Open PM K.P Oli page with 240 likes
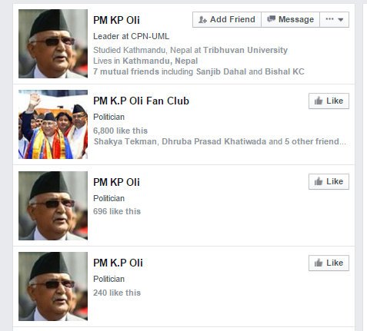Image resolution: width=367 pixels, height=331 pixels. pos(118,263)
